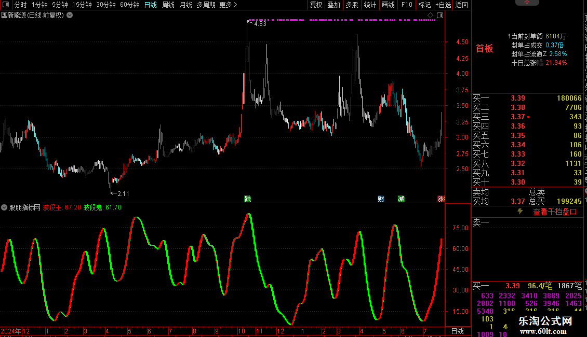Click the 1867笔 trade count value
This screenshot has width=587, height=337.
pyautogui.click(x=569, y=286)
